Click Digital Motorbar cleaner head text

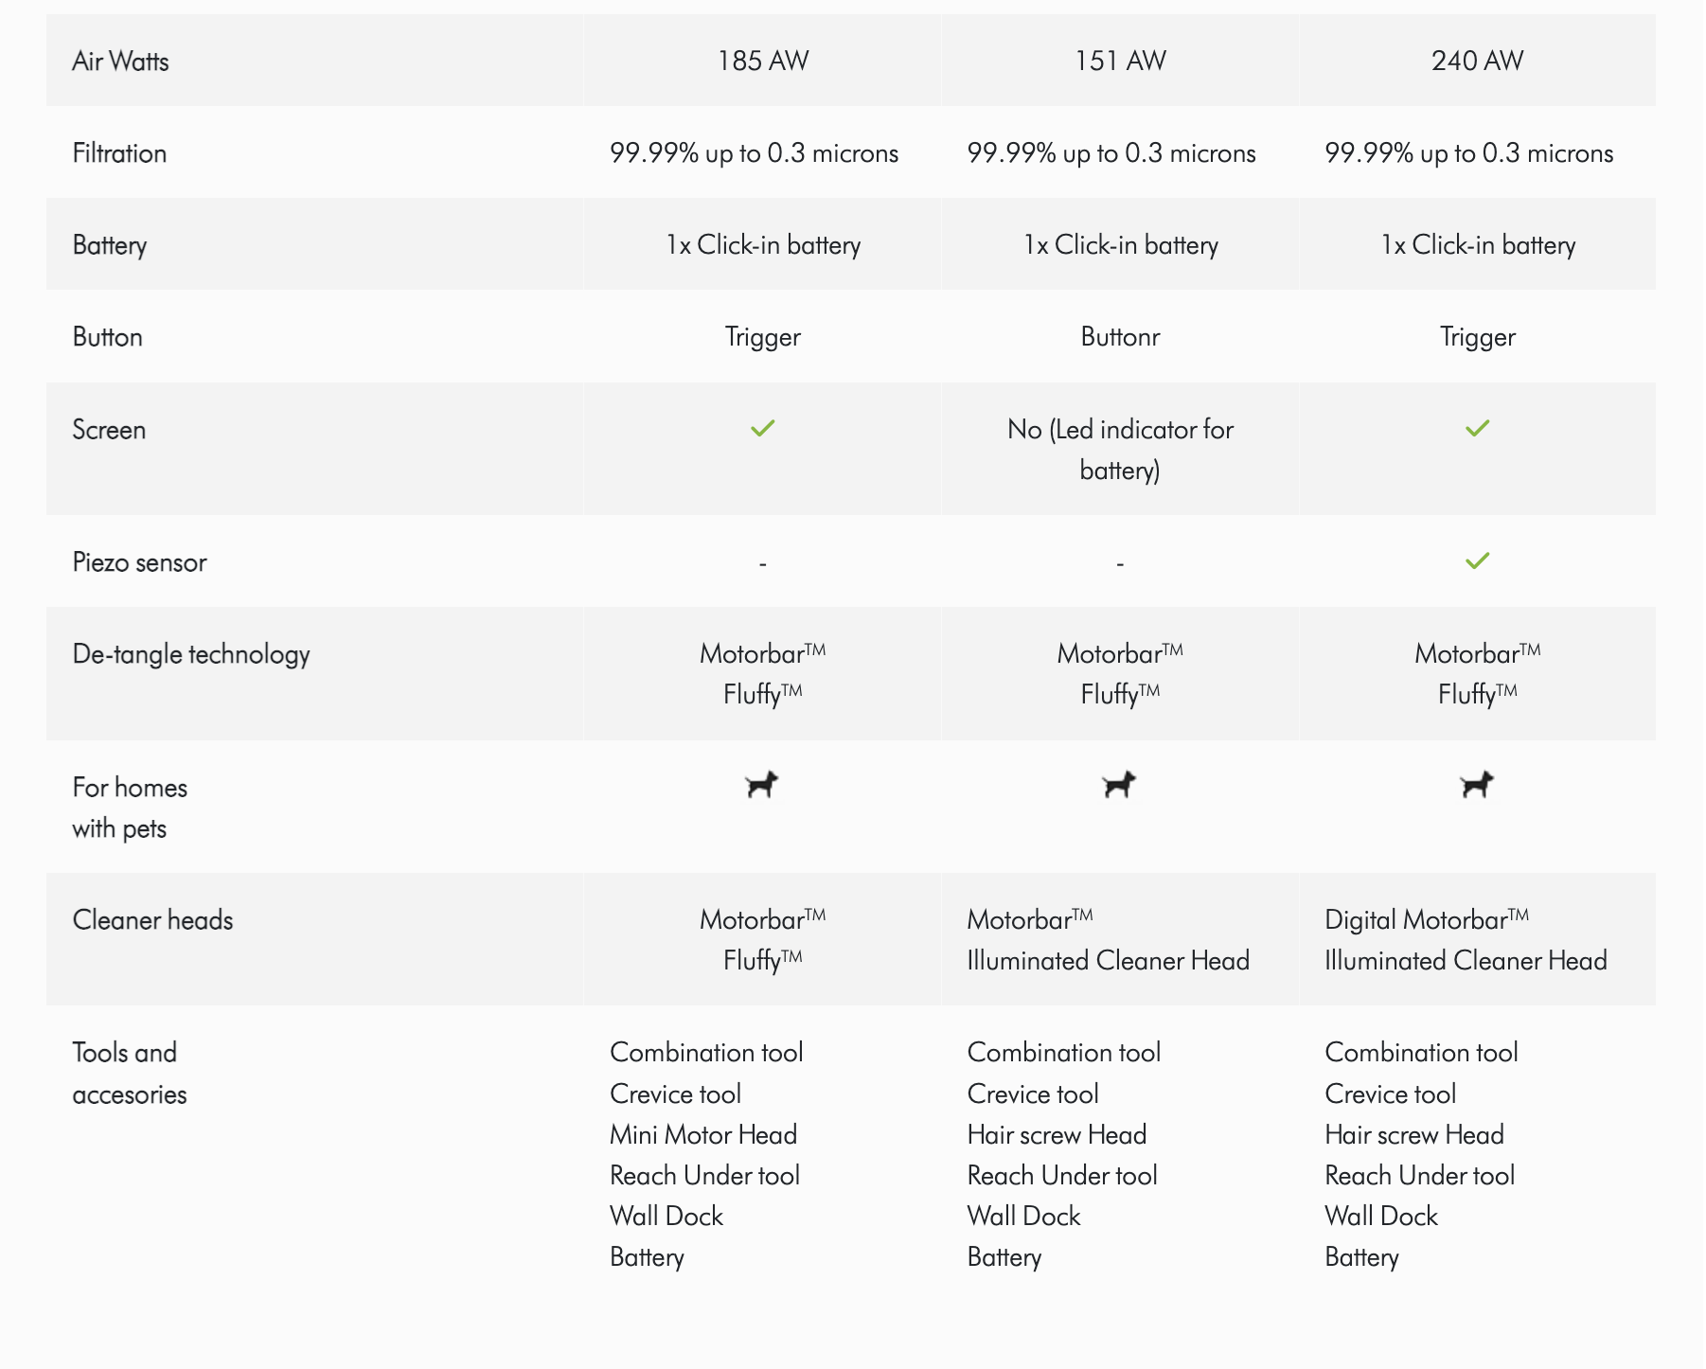pos(1426,919)
